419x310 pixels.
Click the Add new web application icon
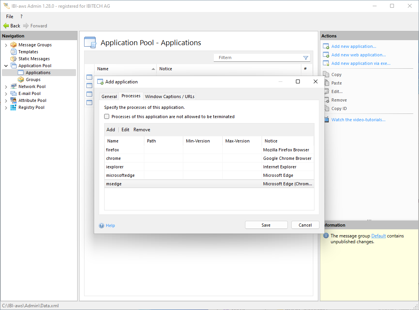(326, 55)
